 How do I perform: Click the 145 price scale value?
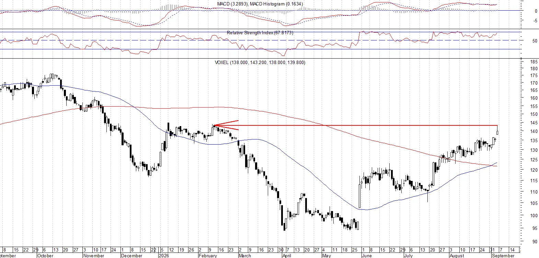(x=534, y=123)
